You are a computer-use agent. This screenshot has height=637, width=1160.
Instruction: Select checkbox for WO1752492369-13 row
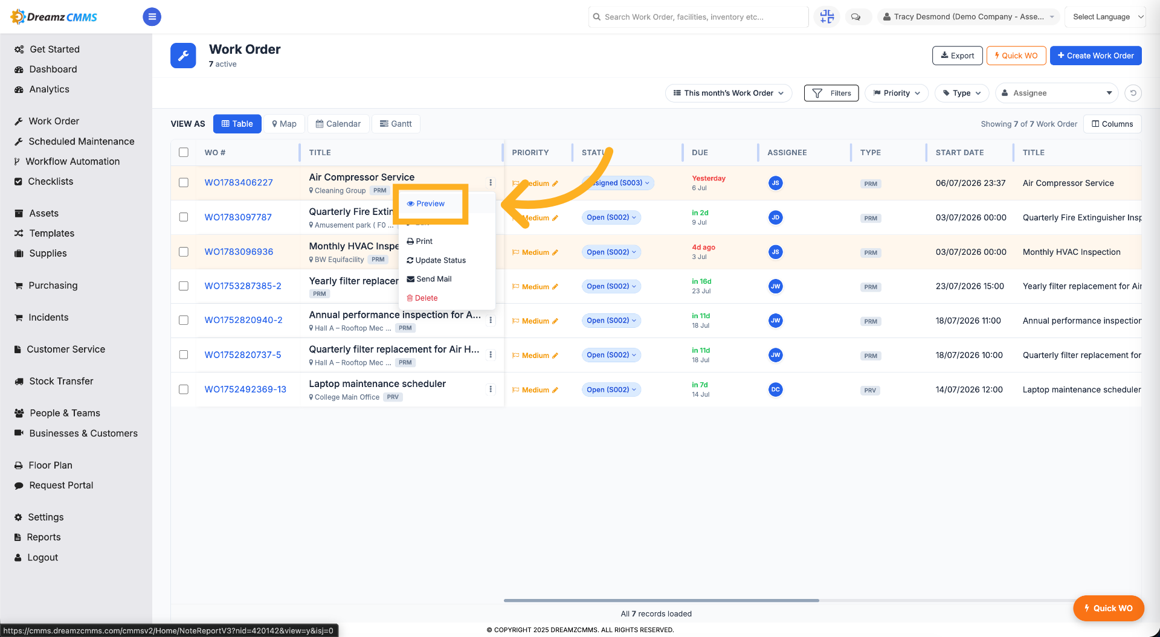pyautogui.click(x=184, y=389)
